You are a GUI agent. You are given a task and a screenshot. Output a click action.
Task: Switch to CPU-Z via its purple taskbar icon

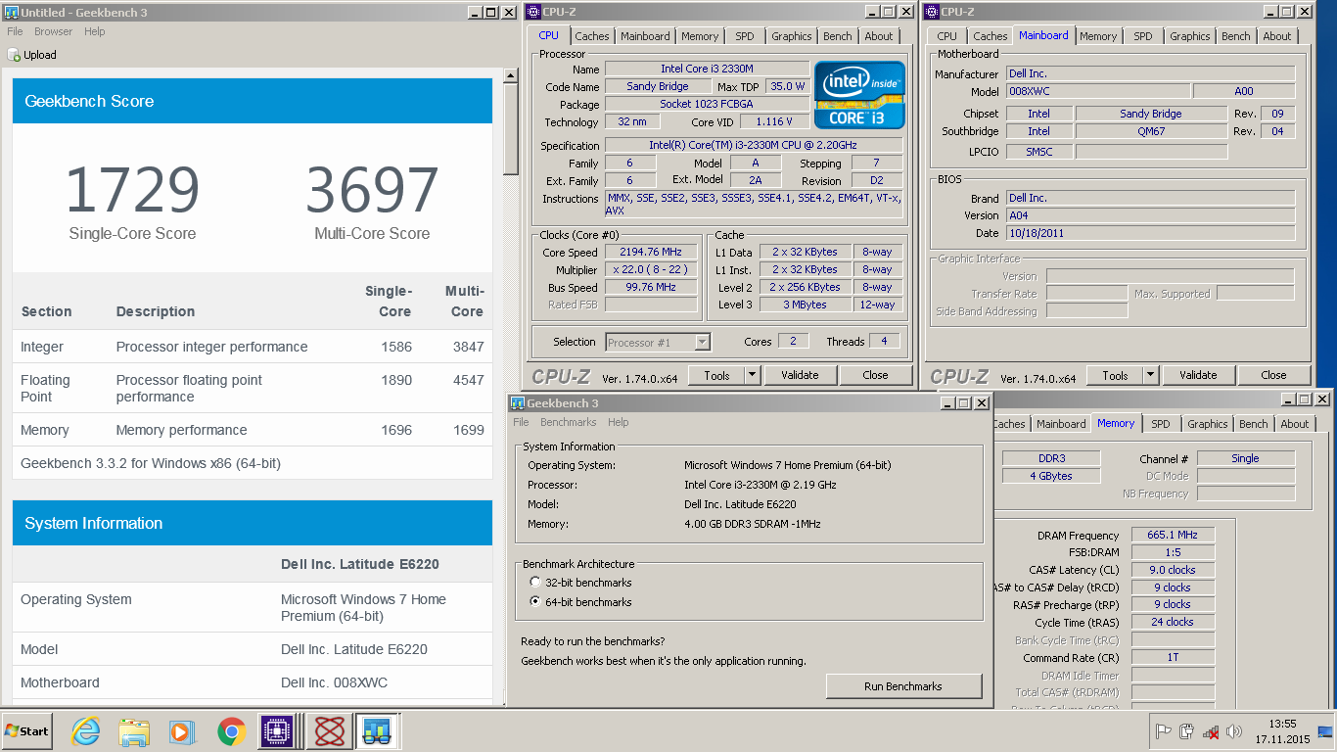click(278, 731)
